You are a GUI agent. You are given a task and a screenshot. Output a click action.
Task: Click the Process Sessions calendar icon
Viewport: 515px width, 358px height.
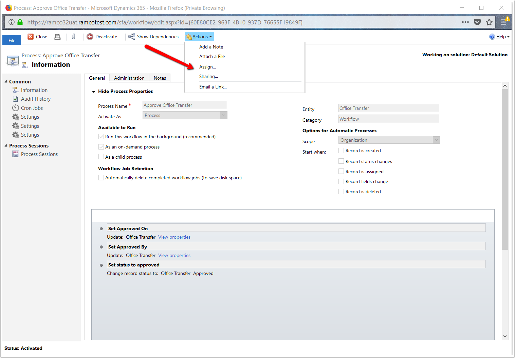point(16,154)
